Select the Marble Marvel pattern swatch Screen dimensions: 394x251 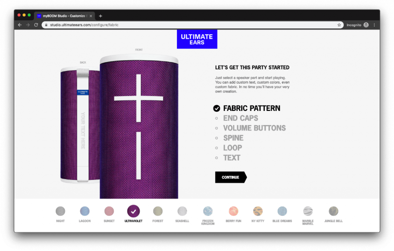[308, 211]
